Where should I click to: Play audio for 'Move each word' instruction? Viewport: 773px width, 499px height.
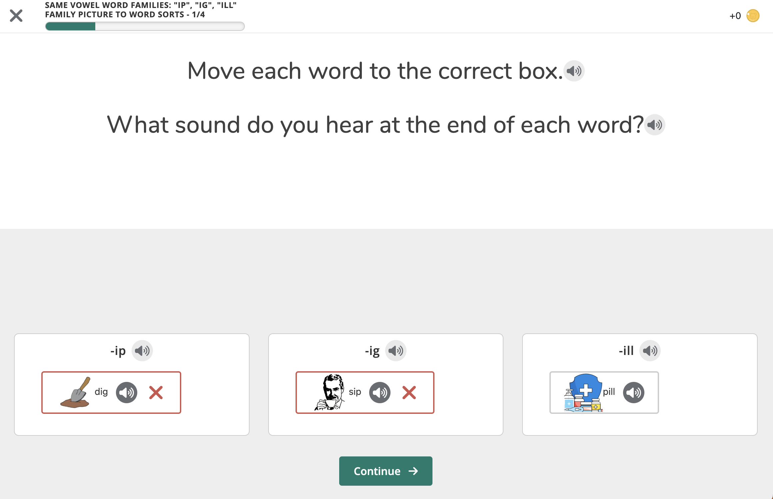pos(574,71)
